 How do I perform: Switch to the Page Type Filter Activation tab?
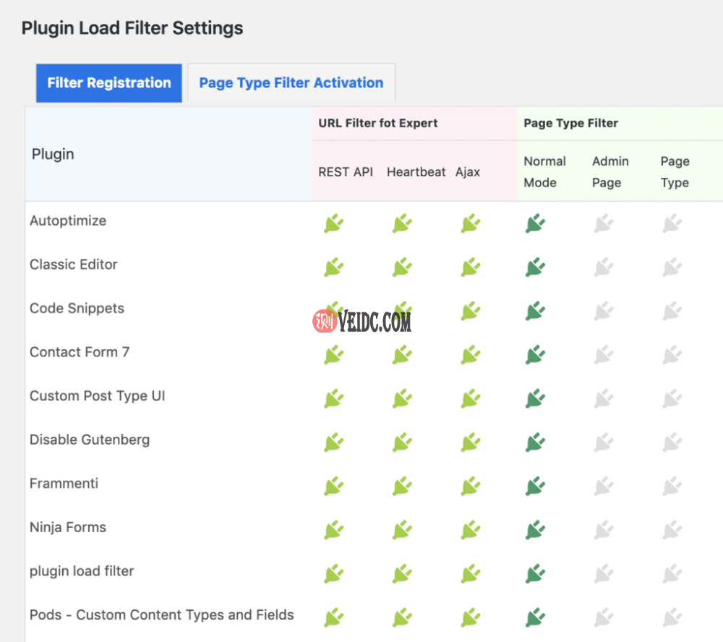click(291, 82)
